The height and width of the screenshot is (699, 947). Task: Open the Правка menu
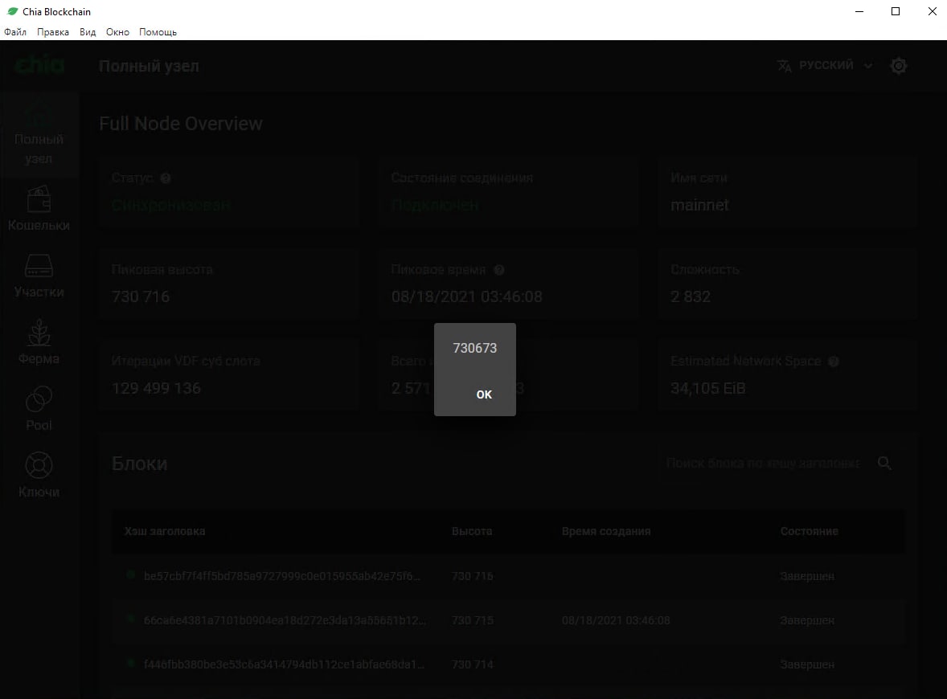coord(52,32)
